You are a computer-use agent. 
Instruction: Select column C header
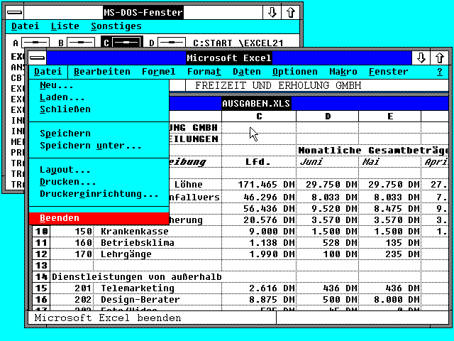[x=259, y=117]
